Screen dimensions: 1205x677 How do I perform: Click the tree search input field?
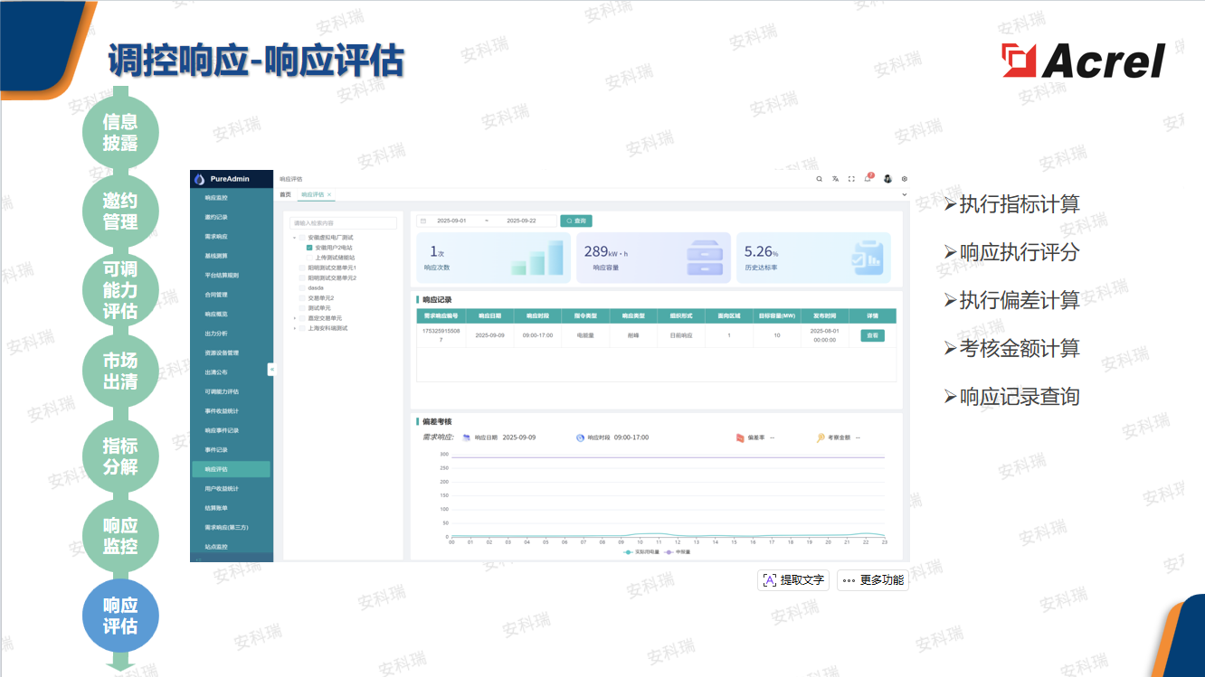[343, 223]
